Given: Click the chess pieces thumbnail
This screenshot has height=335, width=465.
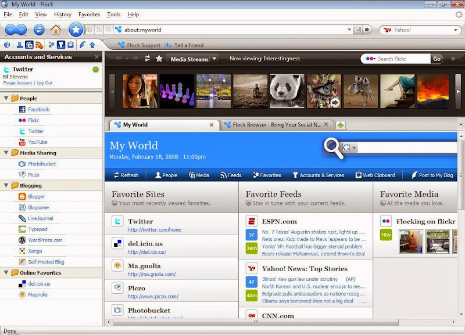Looking at the screenshot, I should (177, 91).
